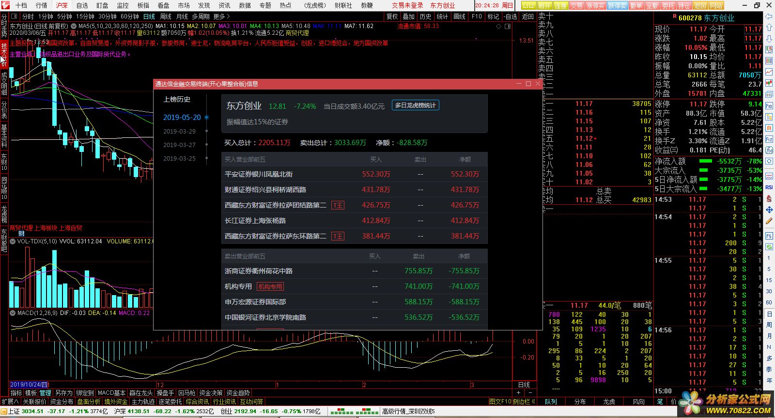775x418 pixels.
Task: Switch to the 龙虎 tab at bottom right
Action: (x=609, y=402)
